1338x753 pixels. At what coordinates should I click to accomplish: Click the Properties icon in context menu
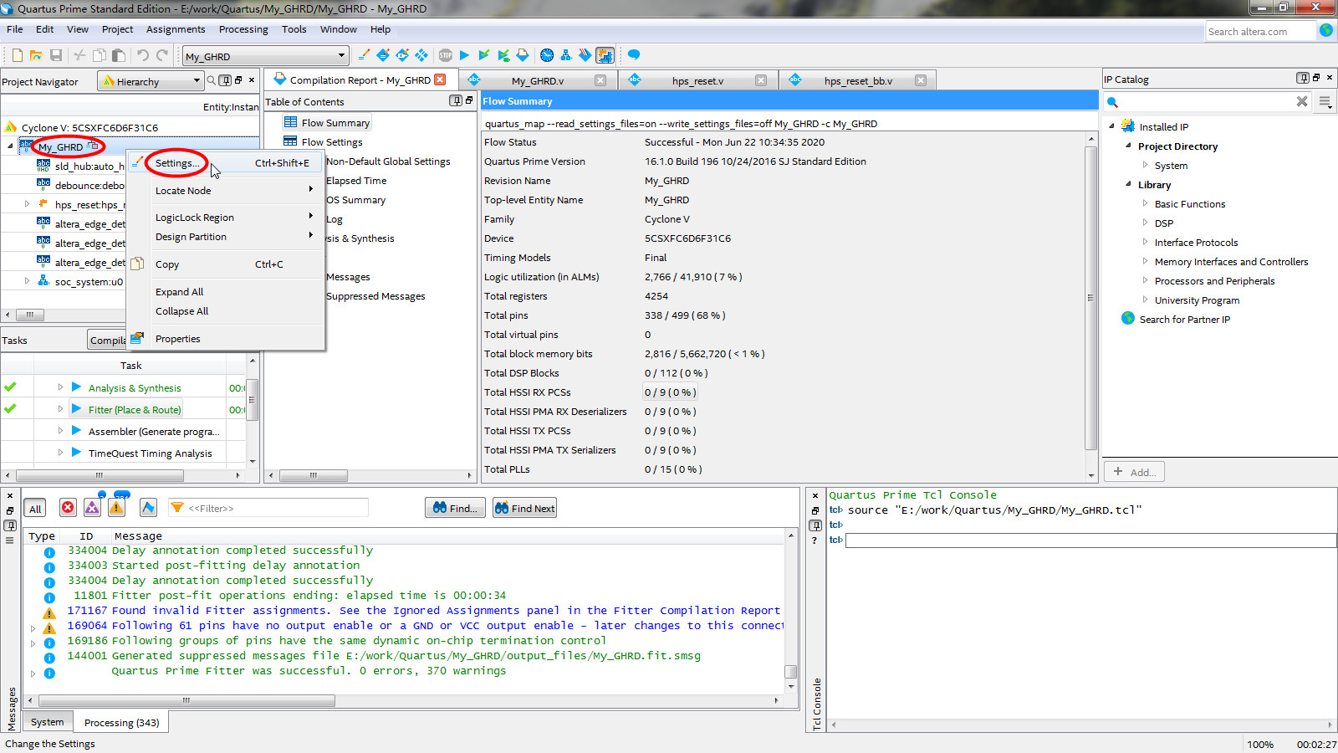[x=137, y=338]
